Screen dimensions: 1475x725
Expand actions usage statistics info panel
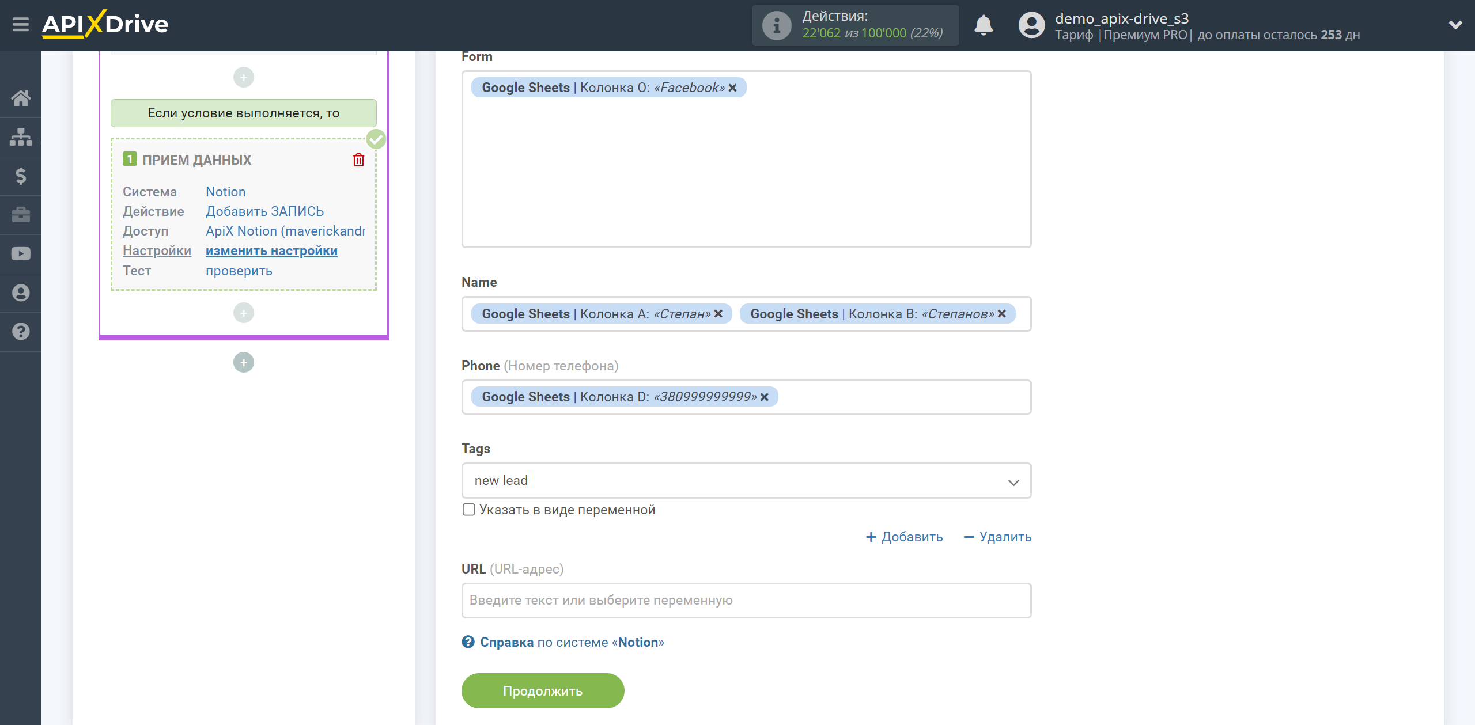[x=775, y=25]
